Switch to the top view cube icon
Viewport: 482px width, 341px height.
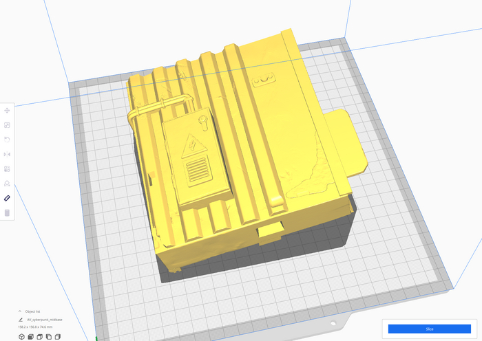pos(40,337)
